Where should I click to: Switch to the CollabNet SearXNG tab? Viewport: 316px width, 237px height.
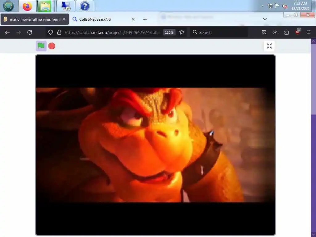pyautogui.click(x=104, y=19)
